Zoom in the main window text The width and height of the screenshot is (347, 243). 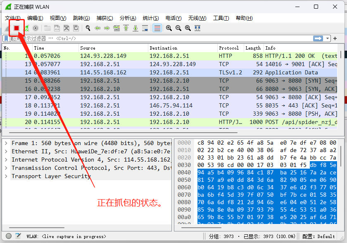click(169, 28)
